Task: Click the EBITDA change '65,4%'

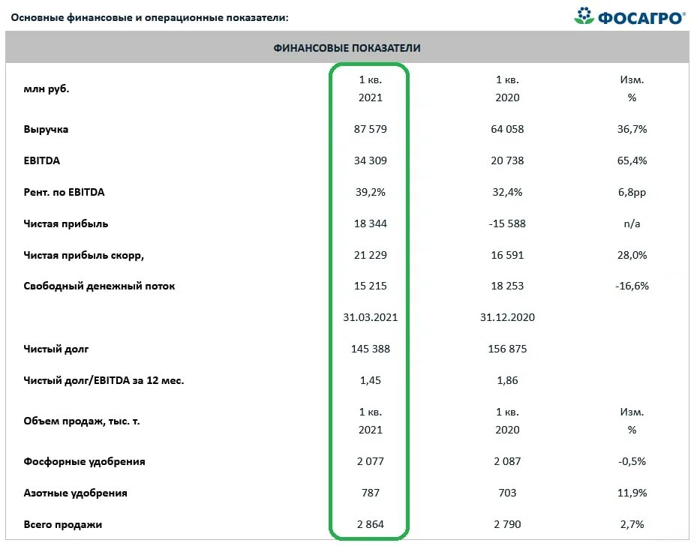Action: coord(632,160)
